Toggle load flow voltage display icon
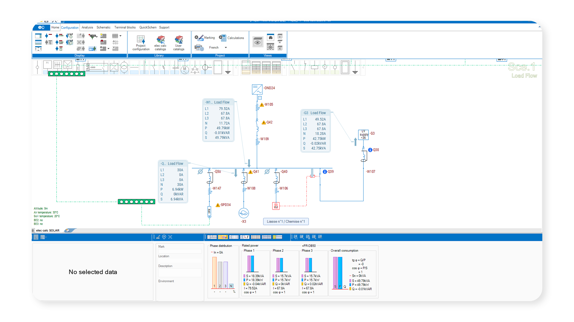574x322 pixels. tap(69, 36)
